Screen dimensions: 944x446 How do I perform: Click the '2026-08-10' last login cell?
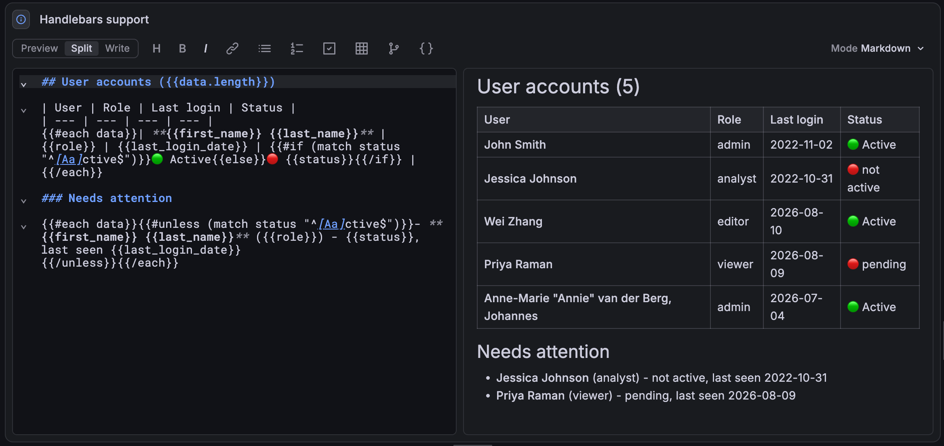point(802,221)
